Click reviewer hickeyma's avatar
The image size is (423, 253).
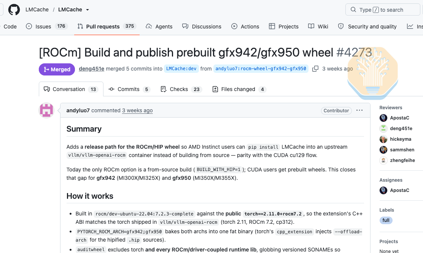point(383,139)
